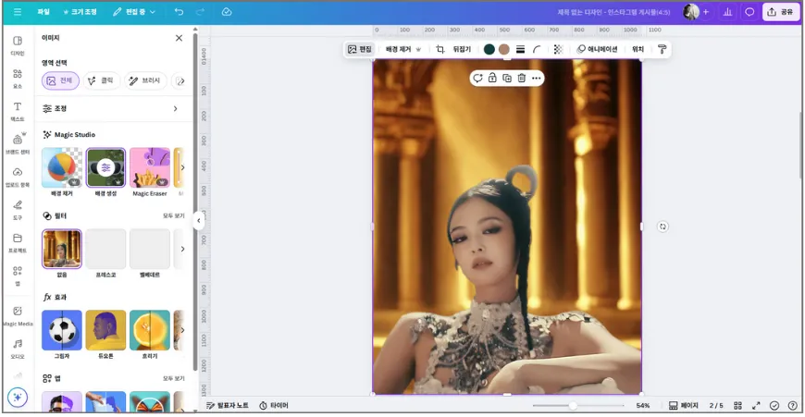Select the crop tool
Viewport: 805px width, 417px height.
click(440, 49)
